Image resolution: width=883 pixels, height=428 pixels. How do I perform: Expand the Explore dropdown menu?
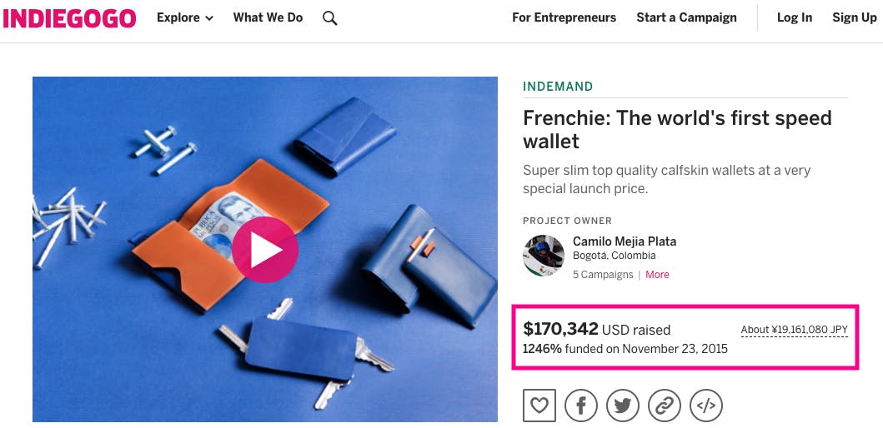[184, 17]
